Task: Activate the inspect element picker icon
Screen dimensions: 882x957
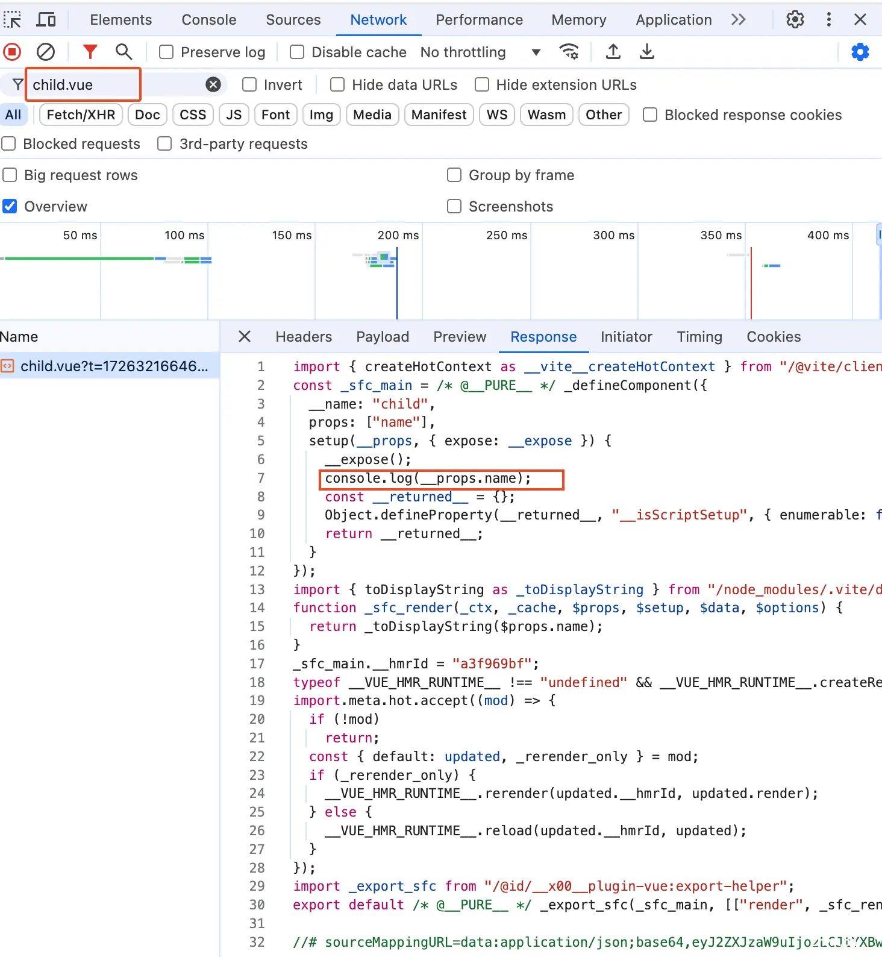Action: point(12,20)
